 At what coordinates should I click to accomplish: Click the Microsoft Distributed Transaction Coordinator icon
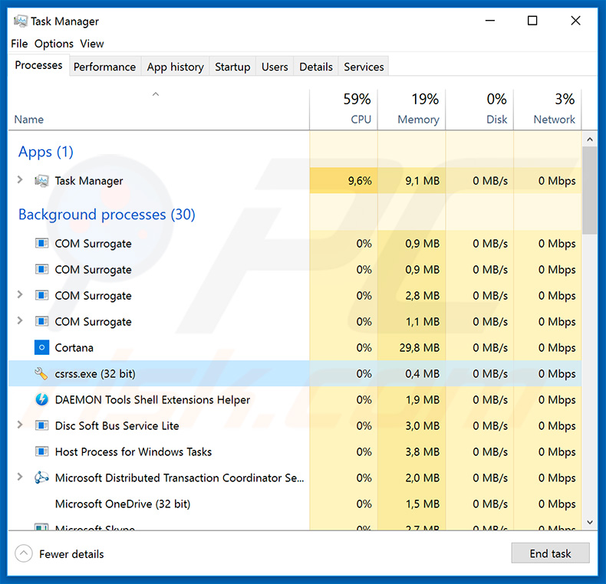tap(41, 478)
